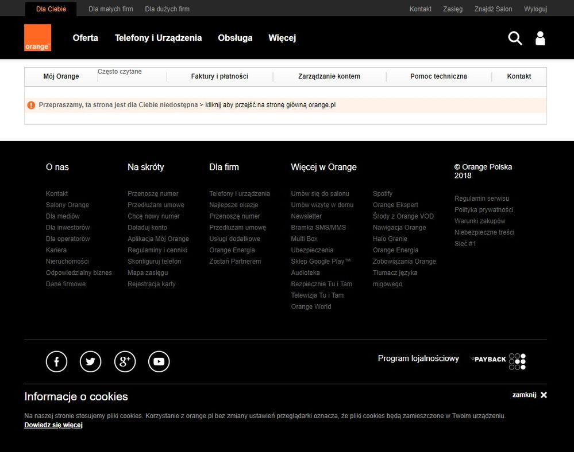The width and height of the screenshot is (574, 452).
Task: Click Wyloguj to log out
Action: point(535,9)
